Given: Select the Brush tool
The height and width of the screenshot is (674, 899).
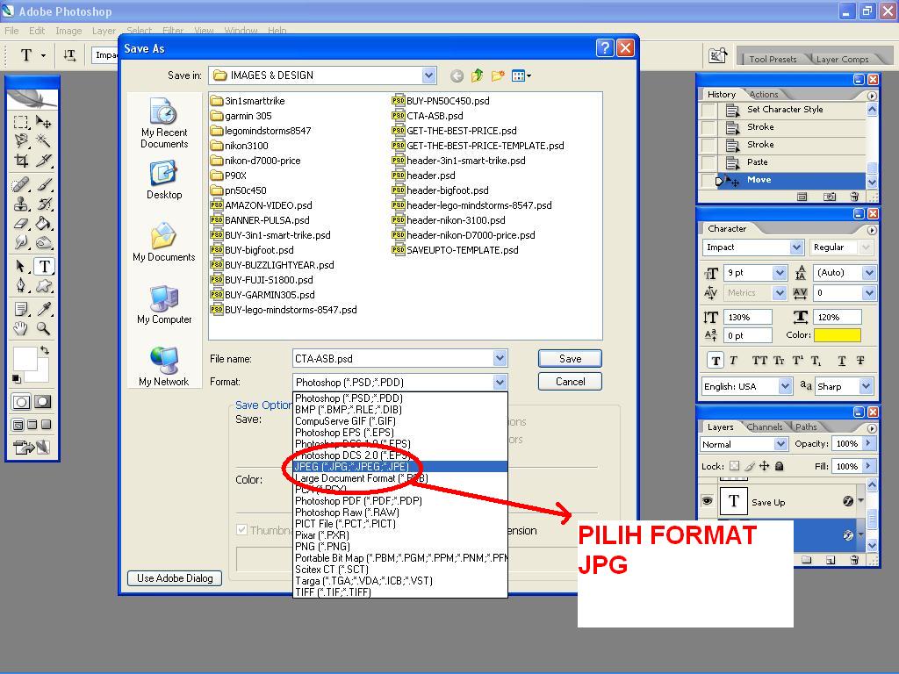Looking at the screenshot, I should [x=44, y=184].
